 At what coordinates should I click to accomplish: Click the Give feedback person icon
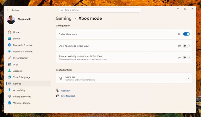[57, 96]
